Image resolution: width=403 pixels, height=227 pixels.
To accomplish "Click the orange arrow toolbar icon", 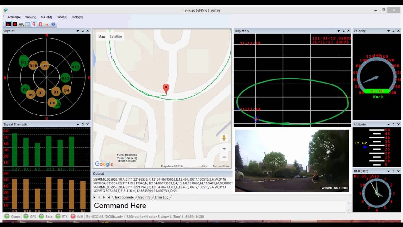I will (47, 24).
